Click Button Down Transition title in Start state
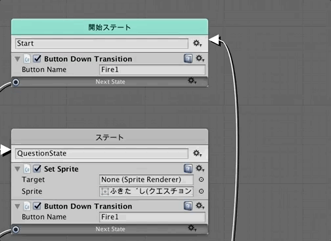 click(x=88, y=59)
